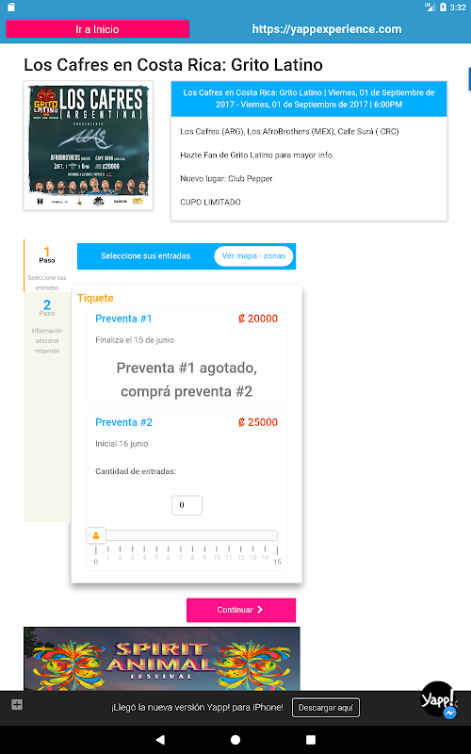Screen dimensions: 471x754
Task: Tap the Yapp! logo icon
Action: pyautogui.click(x=437, y=698)
